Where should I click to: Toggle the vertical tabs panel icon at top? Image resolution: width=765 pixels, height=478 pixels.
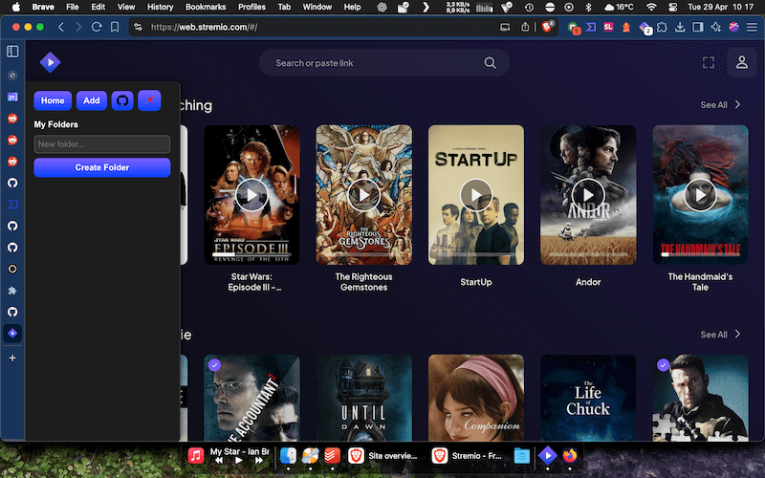[12, 52]
